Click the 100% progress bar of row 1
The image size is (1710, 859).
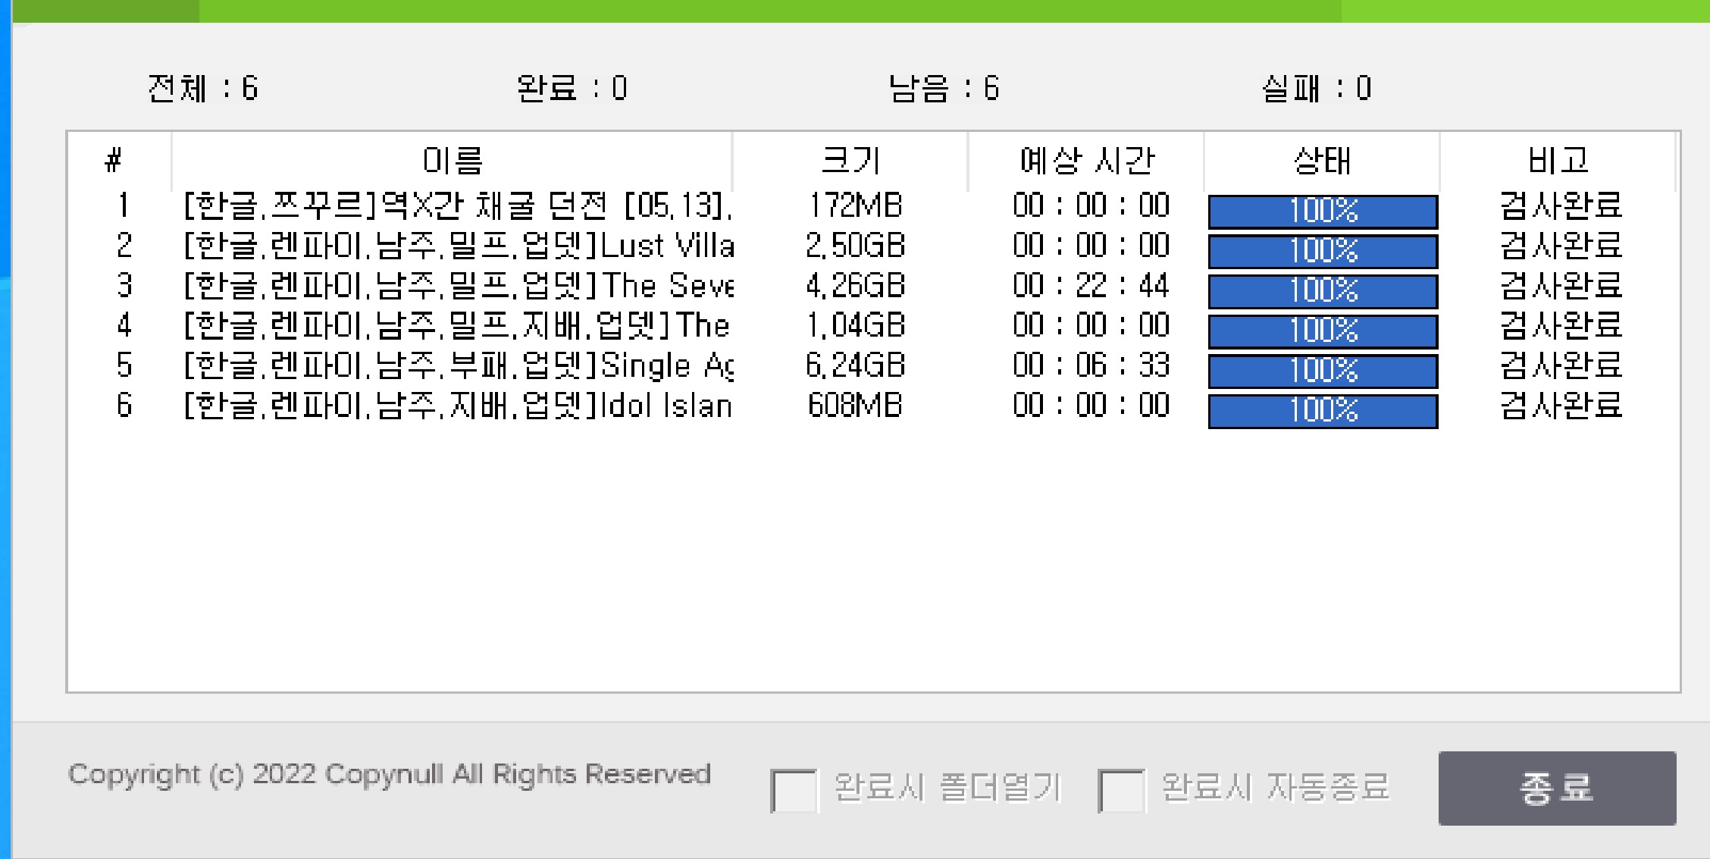1323,212
